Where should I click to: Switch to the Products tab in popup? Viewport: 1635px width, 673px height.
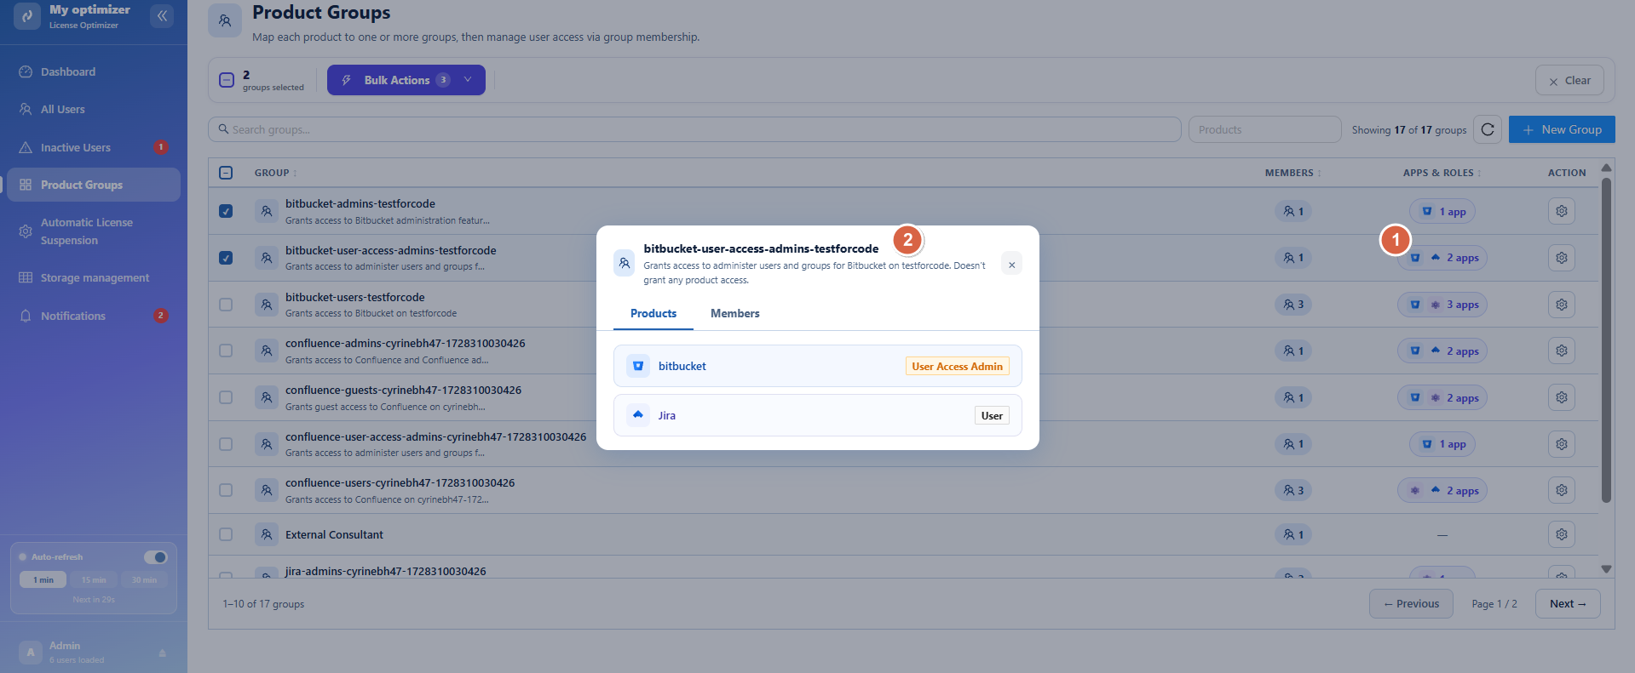(653, 313)
